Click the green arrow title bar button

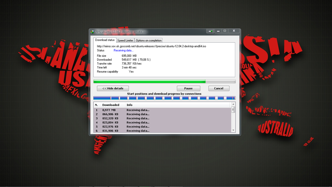[211, 31]
